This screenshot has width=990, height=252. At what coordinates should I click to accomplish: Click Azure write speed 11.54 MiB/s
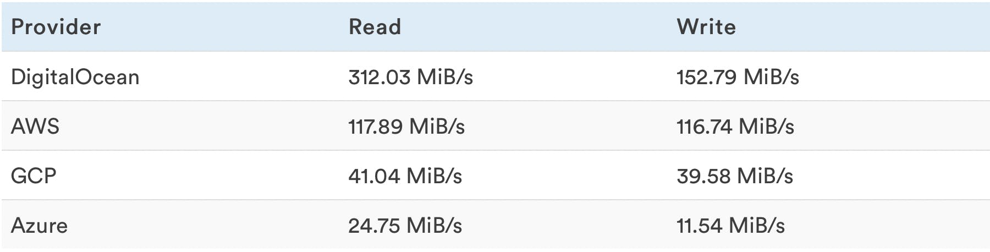730,226
